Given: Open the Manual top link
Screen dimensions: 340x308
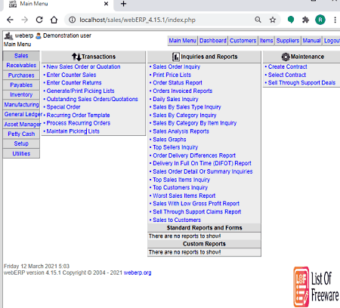Looking at the screenshot, I should (311, 41).
